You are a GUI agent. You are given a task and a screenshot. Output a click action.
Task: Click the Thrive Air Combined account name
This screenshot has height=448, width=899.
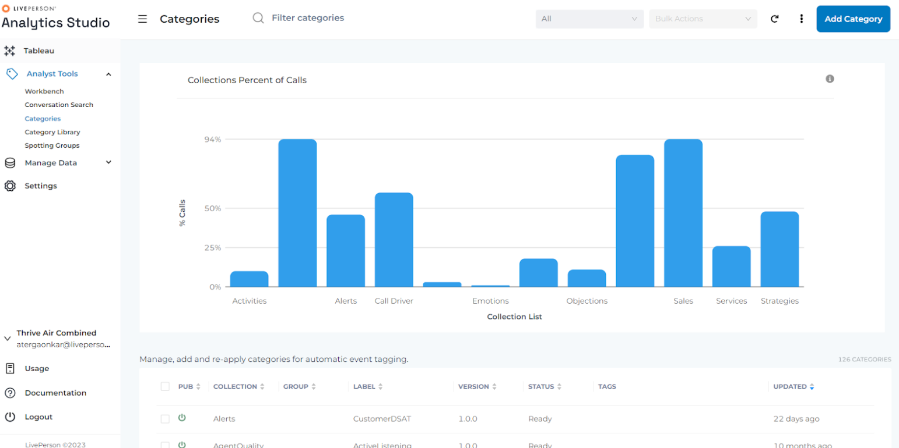coord(57,333)
